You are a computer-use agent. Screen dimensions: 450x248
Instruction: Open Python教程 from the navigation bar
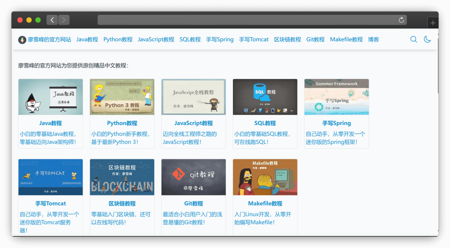pos(118,40)
